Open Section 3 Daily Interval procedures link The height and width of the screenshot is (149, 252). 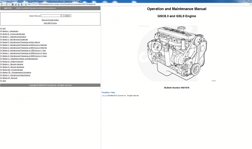(x=21, y=42)
